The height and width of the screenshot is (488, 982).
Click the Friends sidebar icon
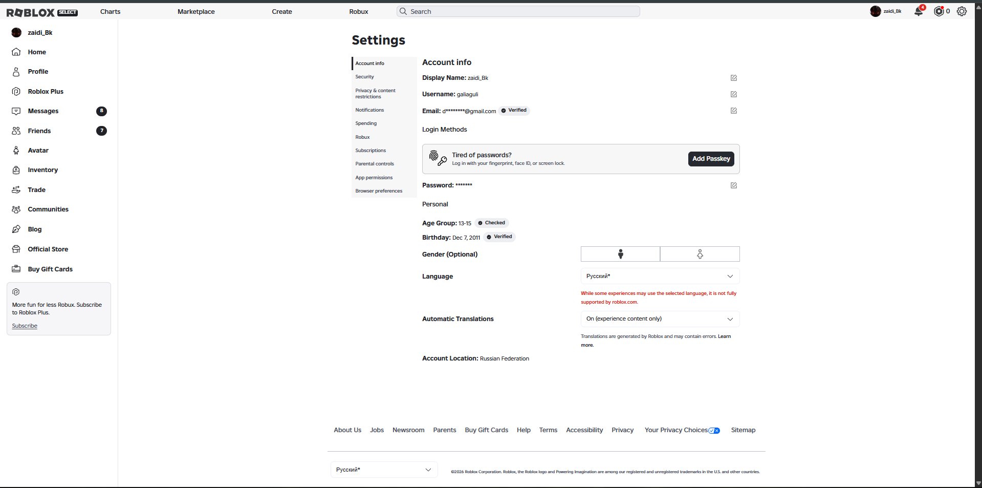[x=16, y=131]
